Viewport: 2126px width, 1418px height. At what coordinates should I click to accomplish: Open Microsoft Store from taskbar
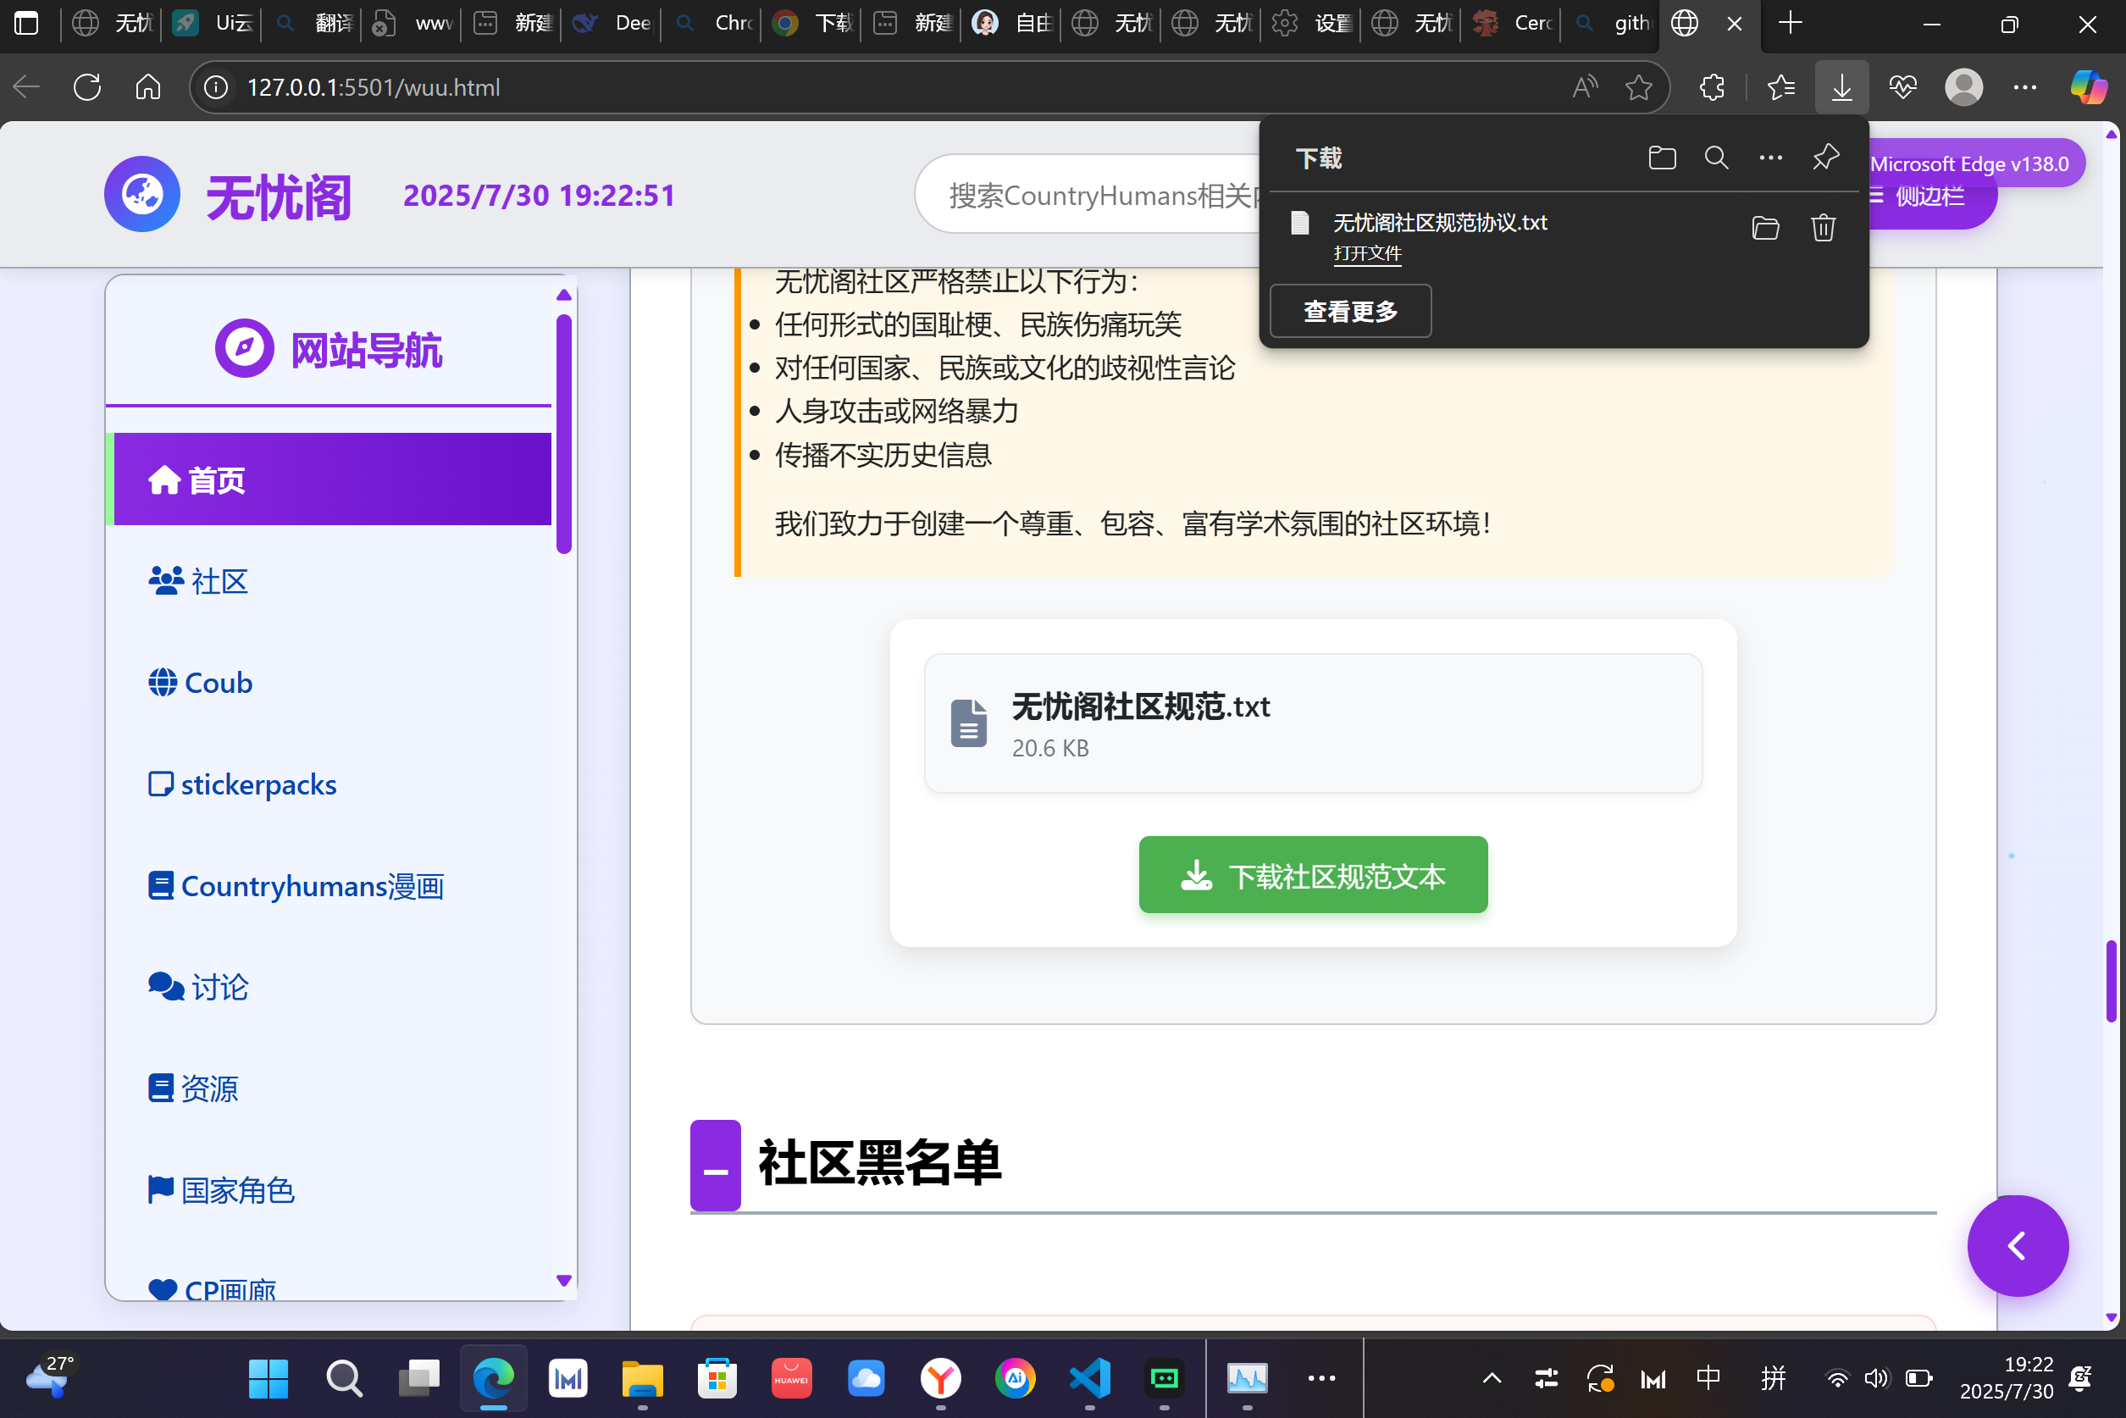(x=717, y=1378)
